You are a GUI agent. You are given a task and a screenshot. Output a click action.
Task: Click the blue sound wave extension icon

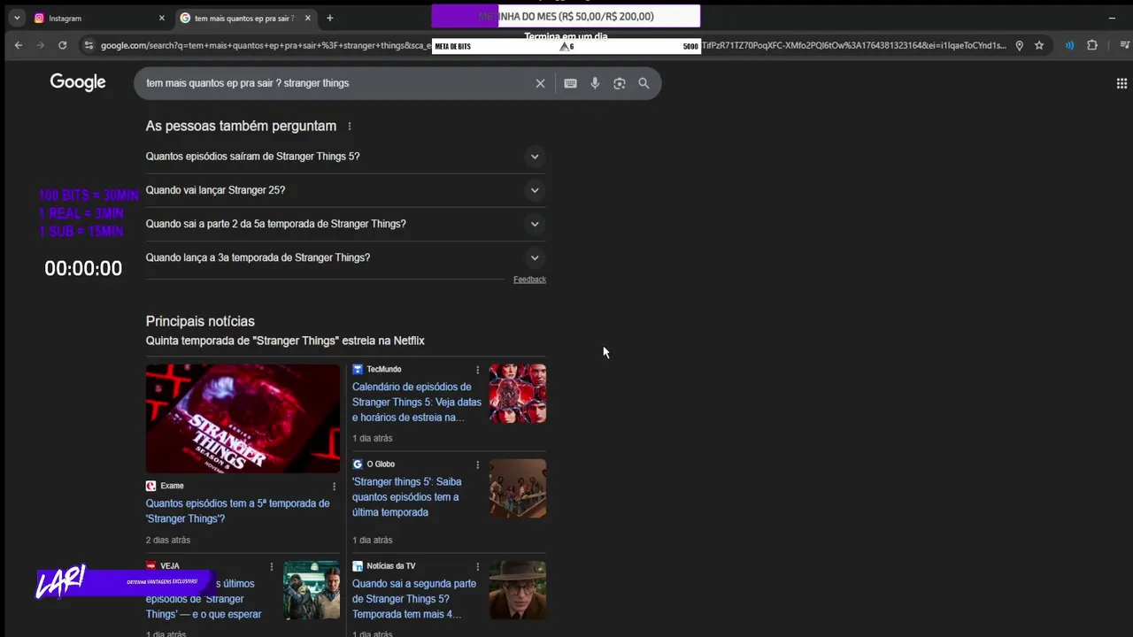click(1069, 45)
